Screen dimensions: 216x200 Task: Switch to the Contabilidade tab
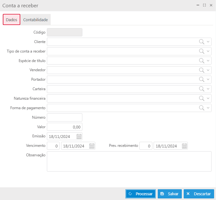coord(35,20)
